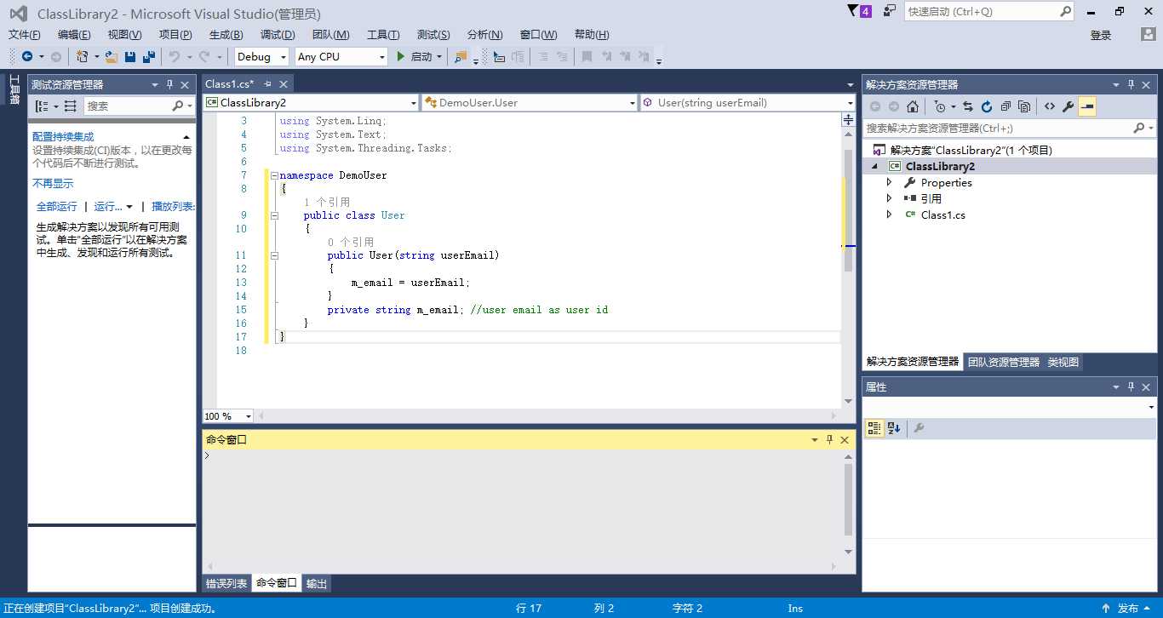Switch to the 团队资源管理器 tab
The image size is (1163, 618).
pos(1004,362)
